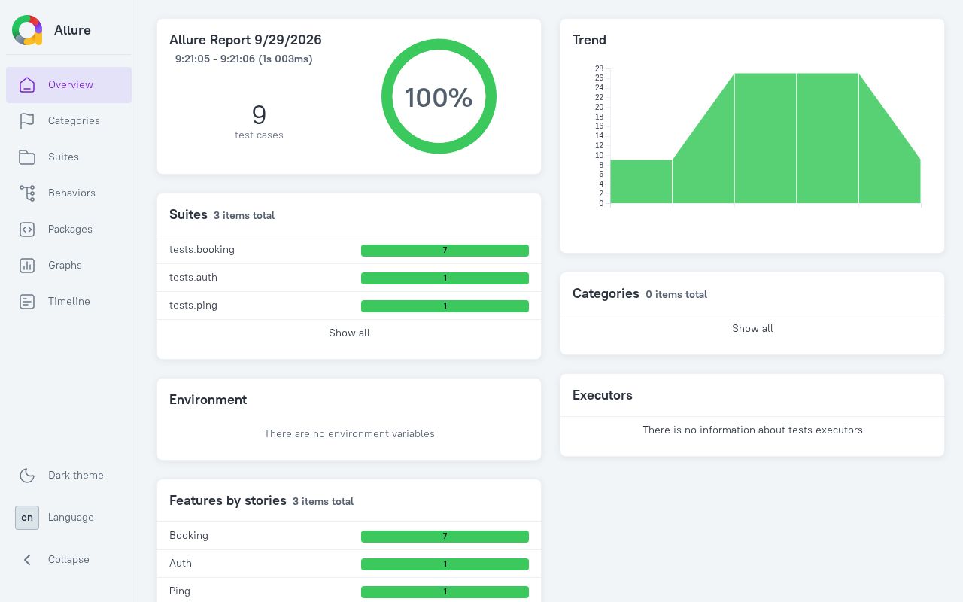Click the Suites panel heading
The width and height of the screenshot is (963, 602).
pyautogui.click(x=188, y=214)
